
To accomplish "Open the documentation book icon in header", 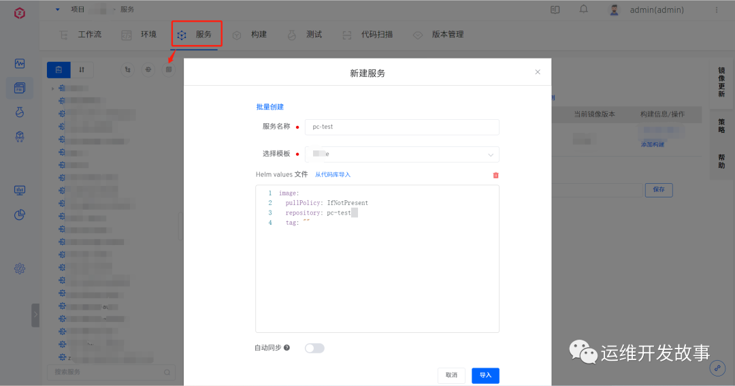I will [x=555, y=10].
